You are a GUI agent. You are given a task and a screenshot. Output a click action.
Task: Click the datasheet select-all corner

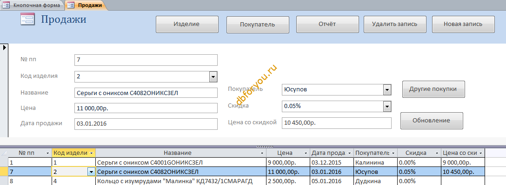(x=4, y=153)
